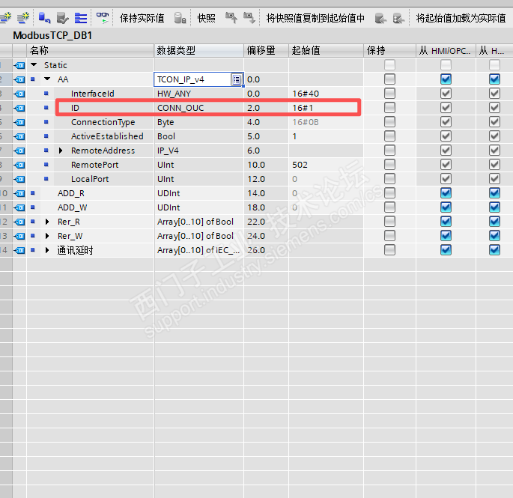Image resolution: width=513 pixels, height=498 pixels.
Task: Click the add row toolbar icon
Action: (x=23, y=18)
